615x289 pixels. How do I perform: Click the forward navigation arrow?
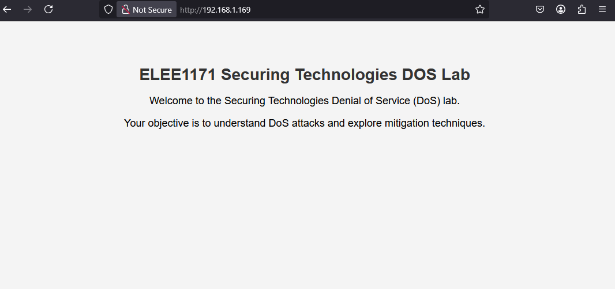tap(28, 9)
